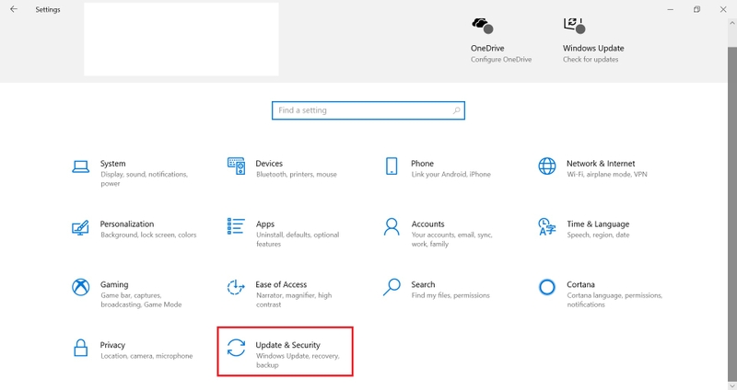737x390 pixels.
Task: Open the Ease of Access label
Action: 281,284
